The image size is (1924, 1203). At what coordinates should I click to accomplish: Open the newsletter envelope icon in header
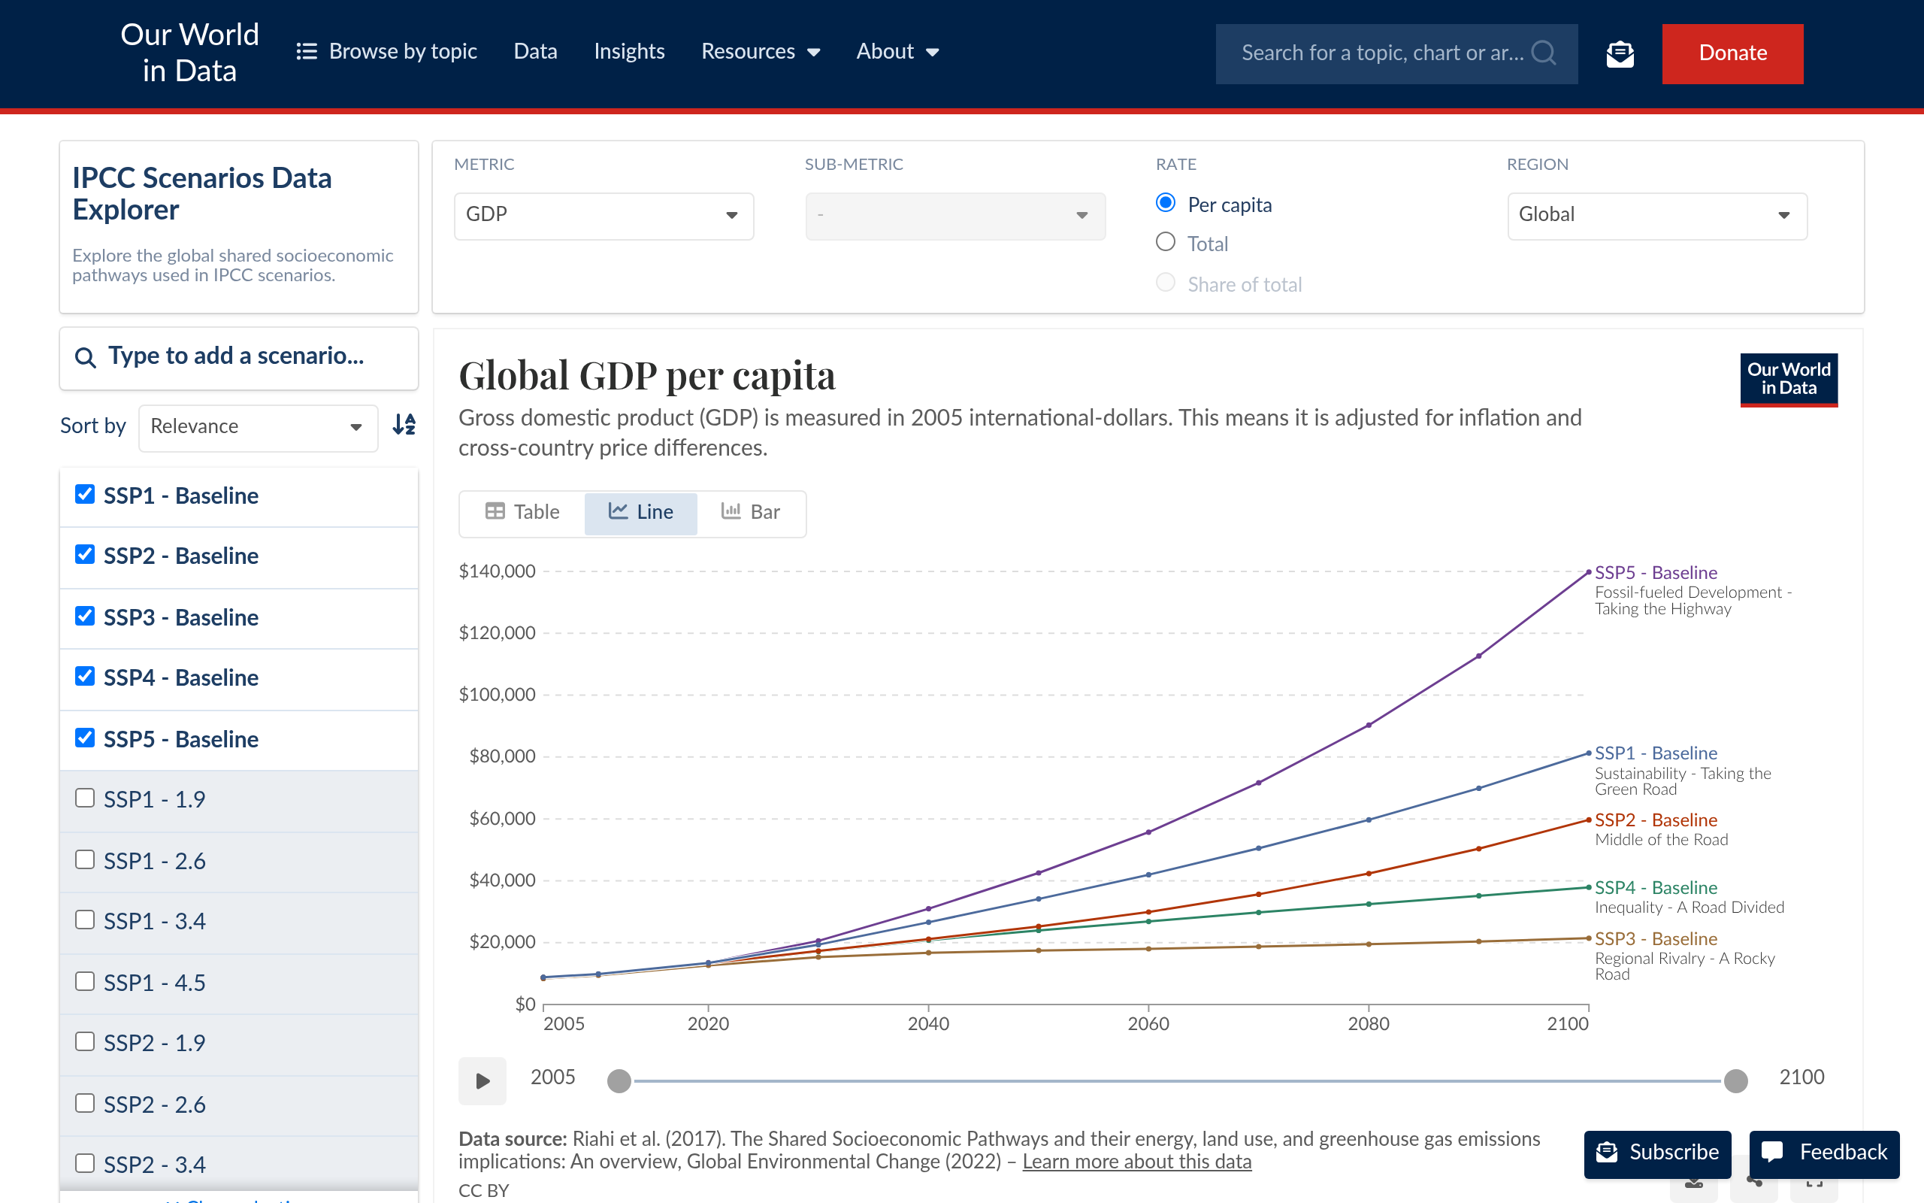(1620, 53)
